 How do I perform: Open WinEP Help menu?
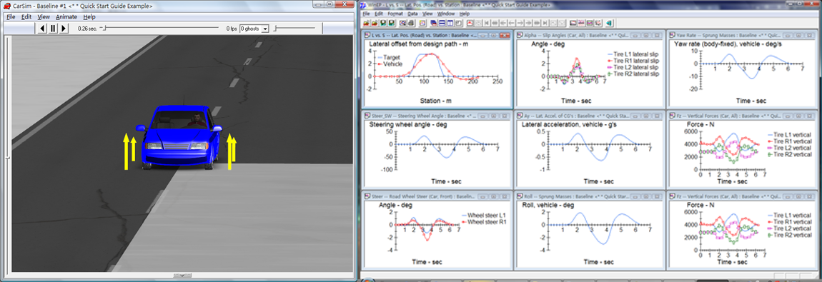coord(465,13)
